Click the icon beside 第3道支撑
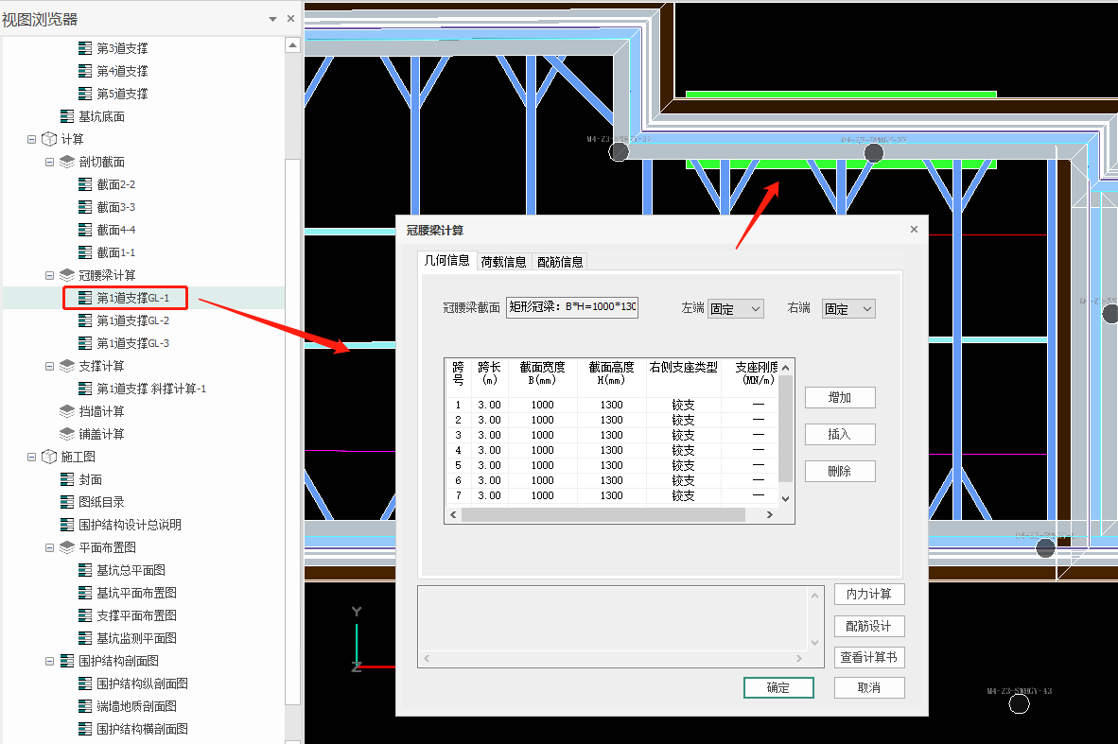The height and width of the screenshot is (744, 1118). pyautogui.click(x=85, y=48)
